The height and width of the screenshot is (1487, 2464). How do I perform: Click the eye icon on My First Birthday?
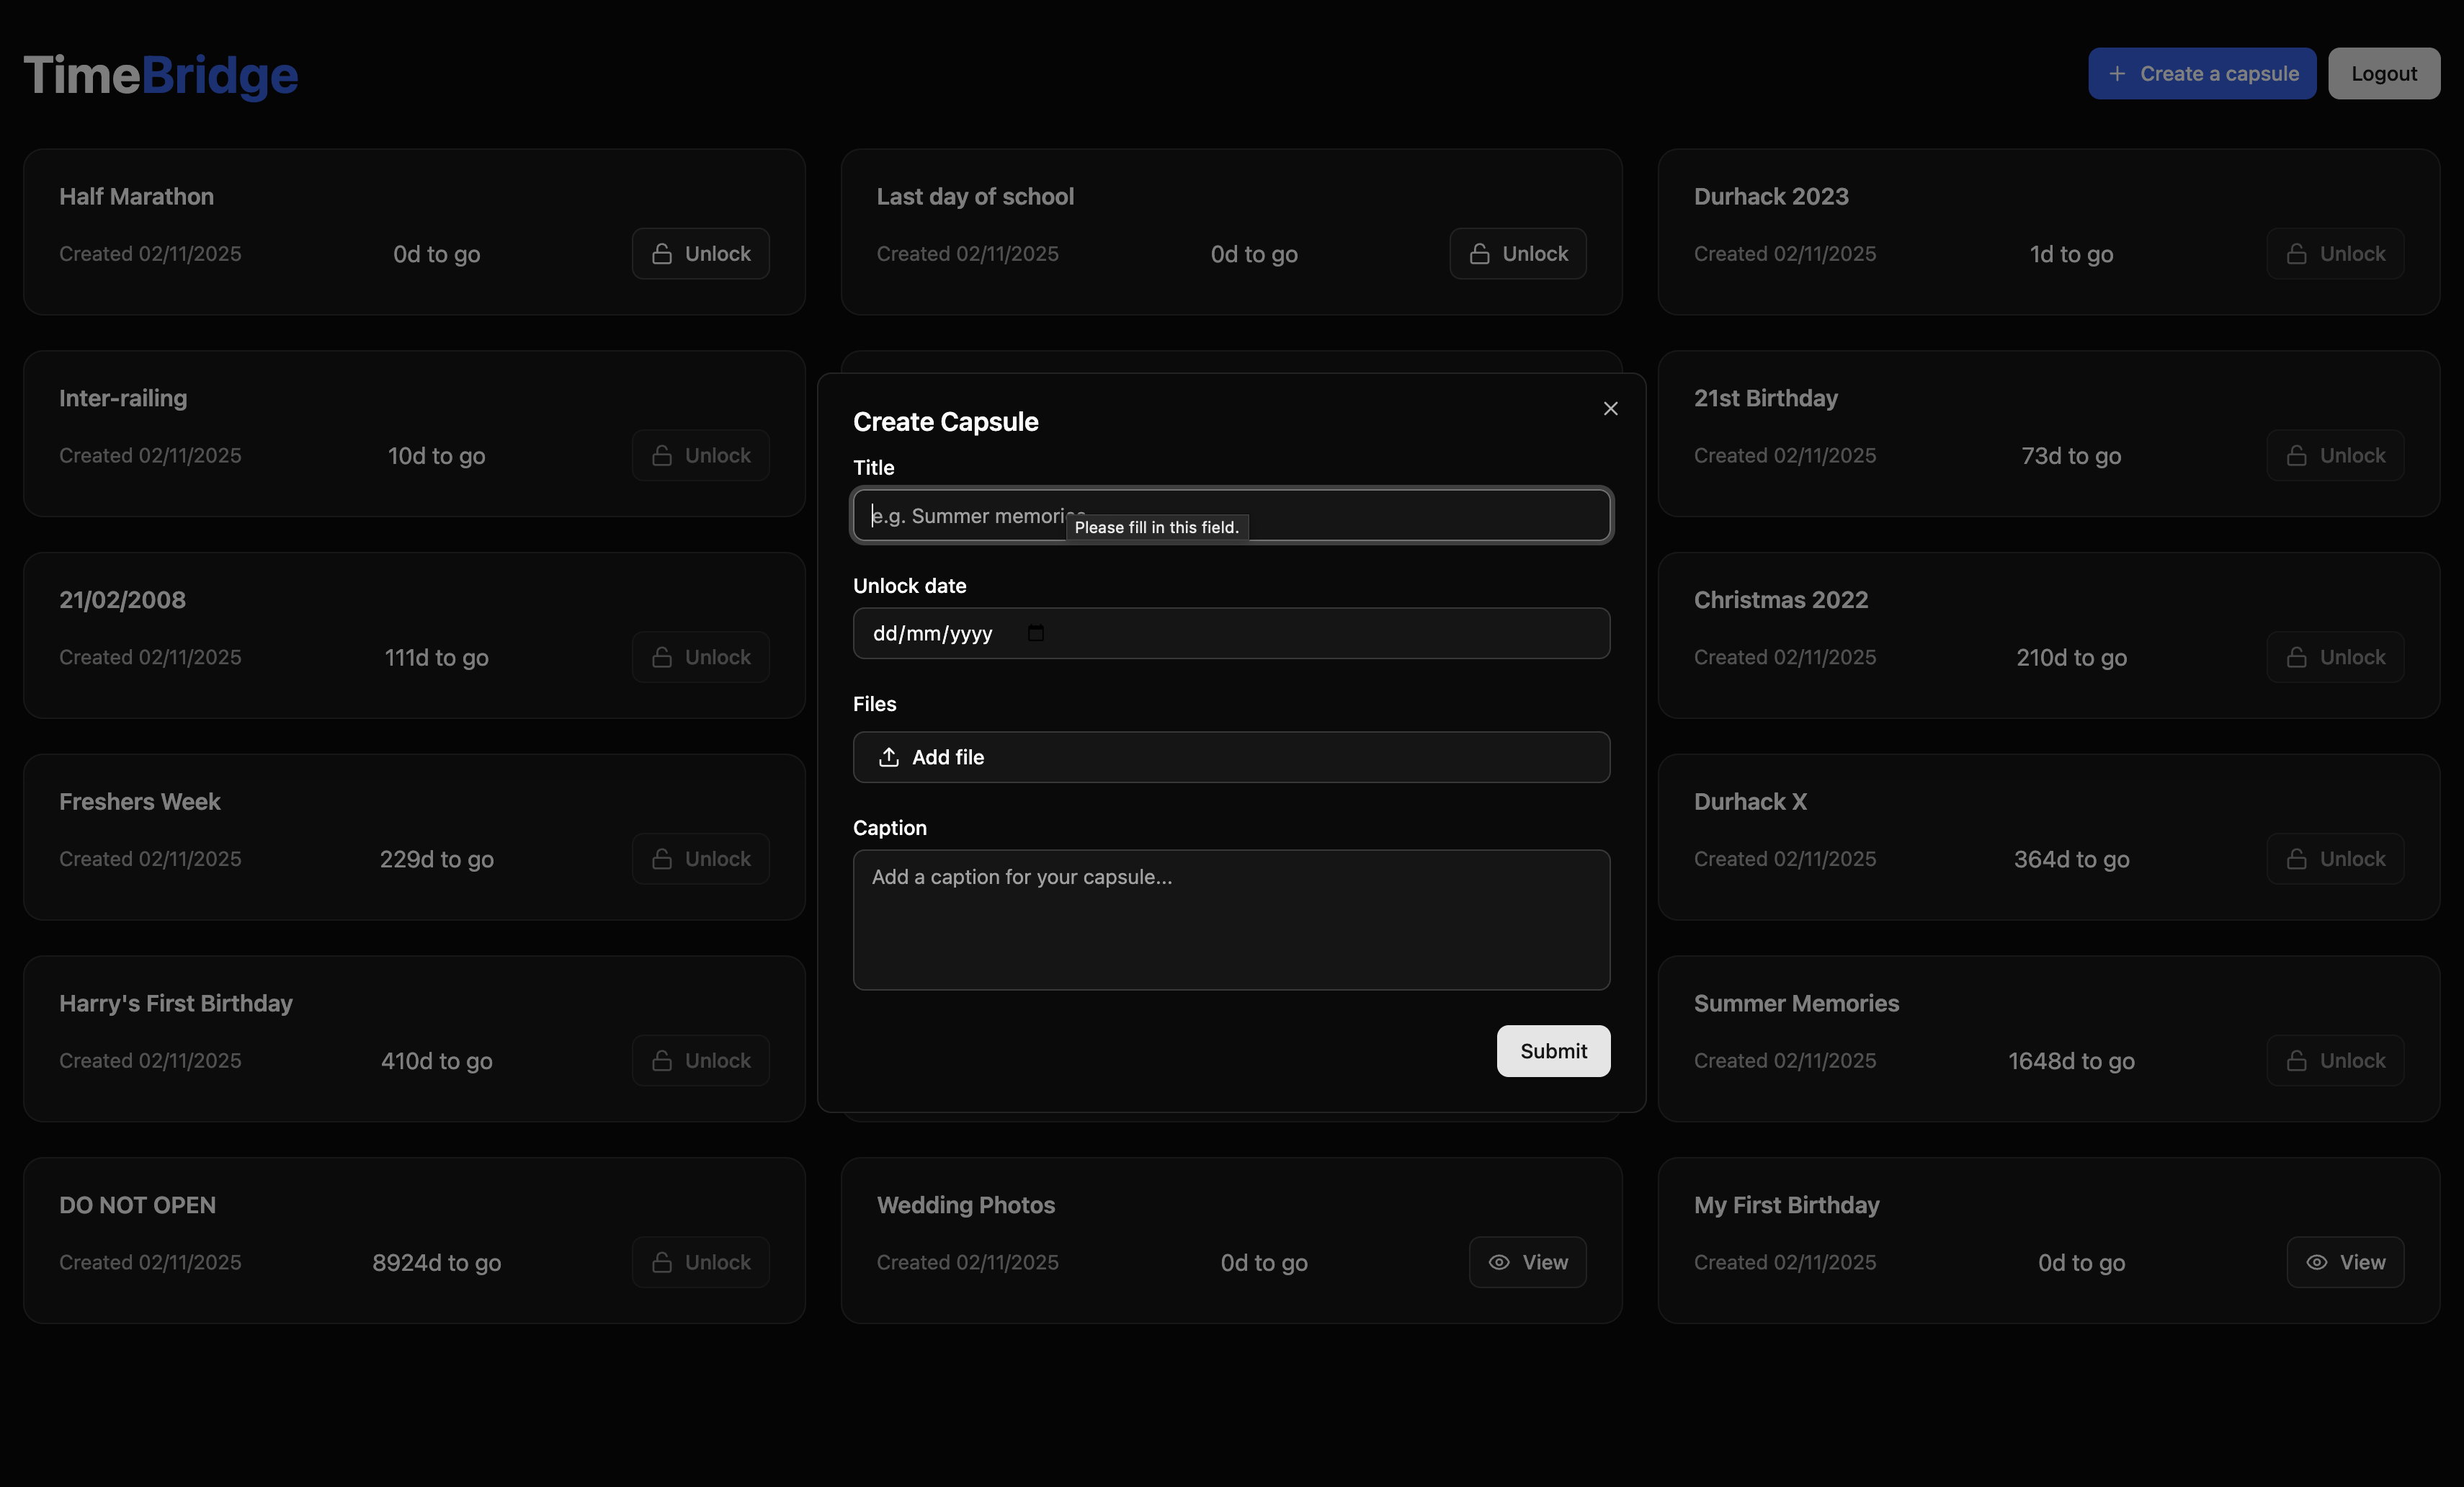click(2316, 1262)
